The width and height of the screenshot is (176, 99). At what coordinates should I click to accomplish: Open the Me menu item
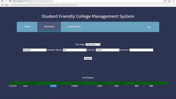click(x=149, y=27)
